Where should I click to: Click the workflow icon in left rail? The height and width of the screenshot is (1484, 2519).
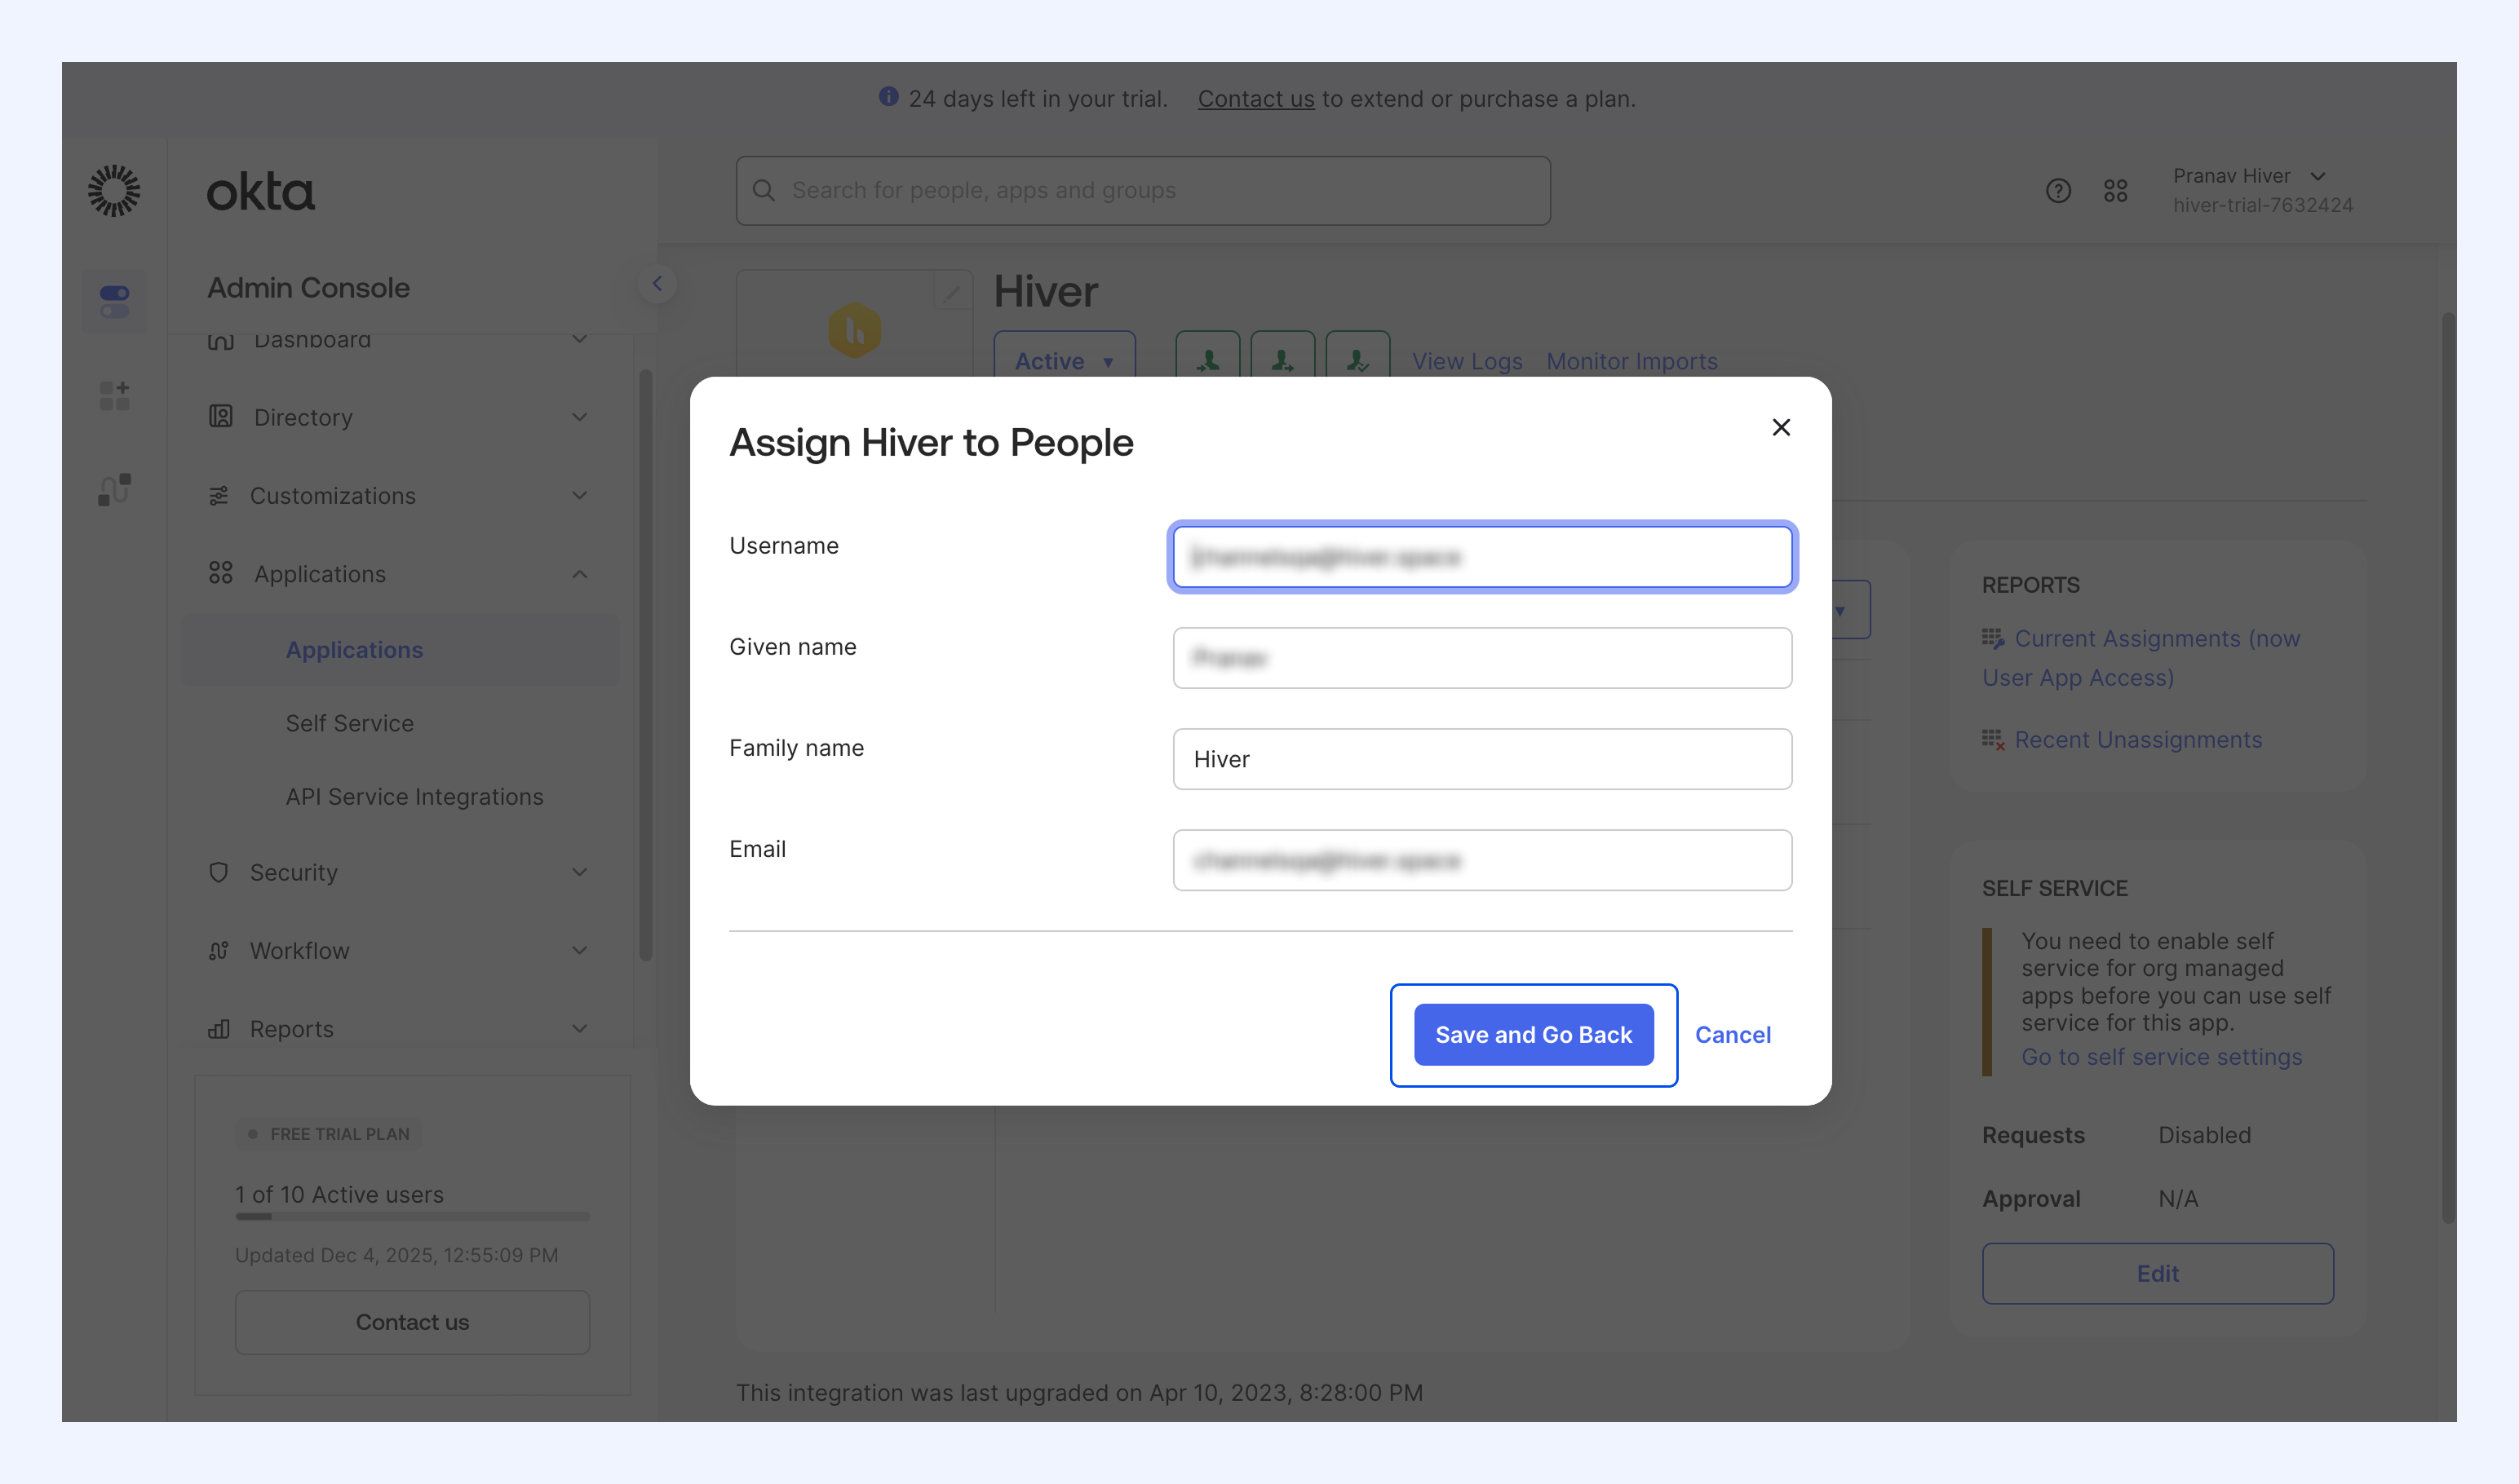114,489
